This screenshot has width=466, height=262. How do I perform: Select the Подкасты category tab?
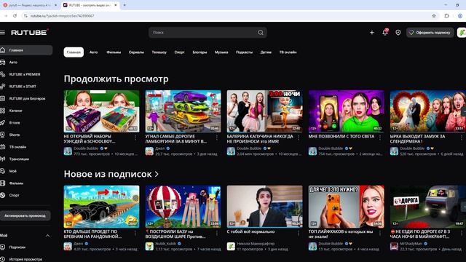click(x=245, y=52)
